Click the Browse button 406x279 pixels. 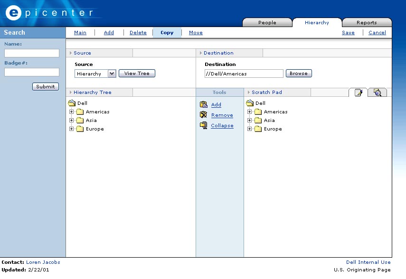[x=299, y=73]
